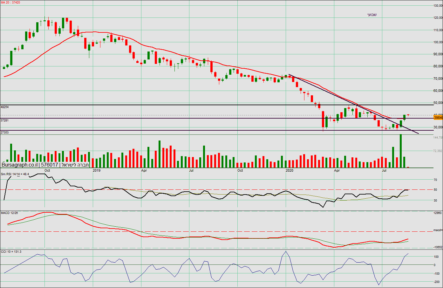Select the 2020 year label on date axis
Screen dimensions: 443x288
click(x=290, y=171)
